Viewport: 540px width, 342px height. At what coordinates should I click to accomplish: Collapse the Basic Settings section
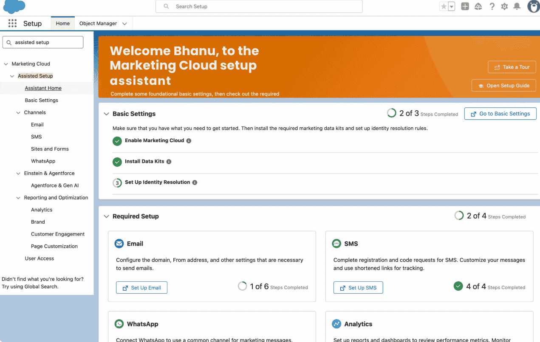107,114
